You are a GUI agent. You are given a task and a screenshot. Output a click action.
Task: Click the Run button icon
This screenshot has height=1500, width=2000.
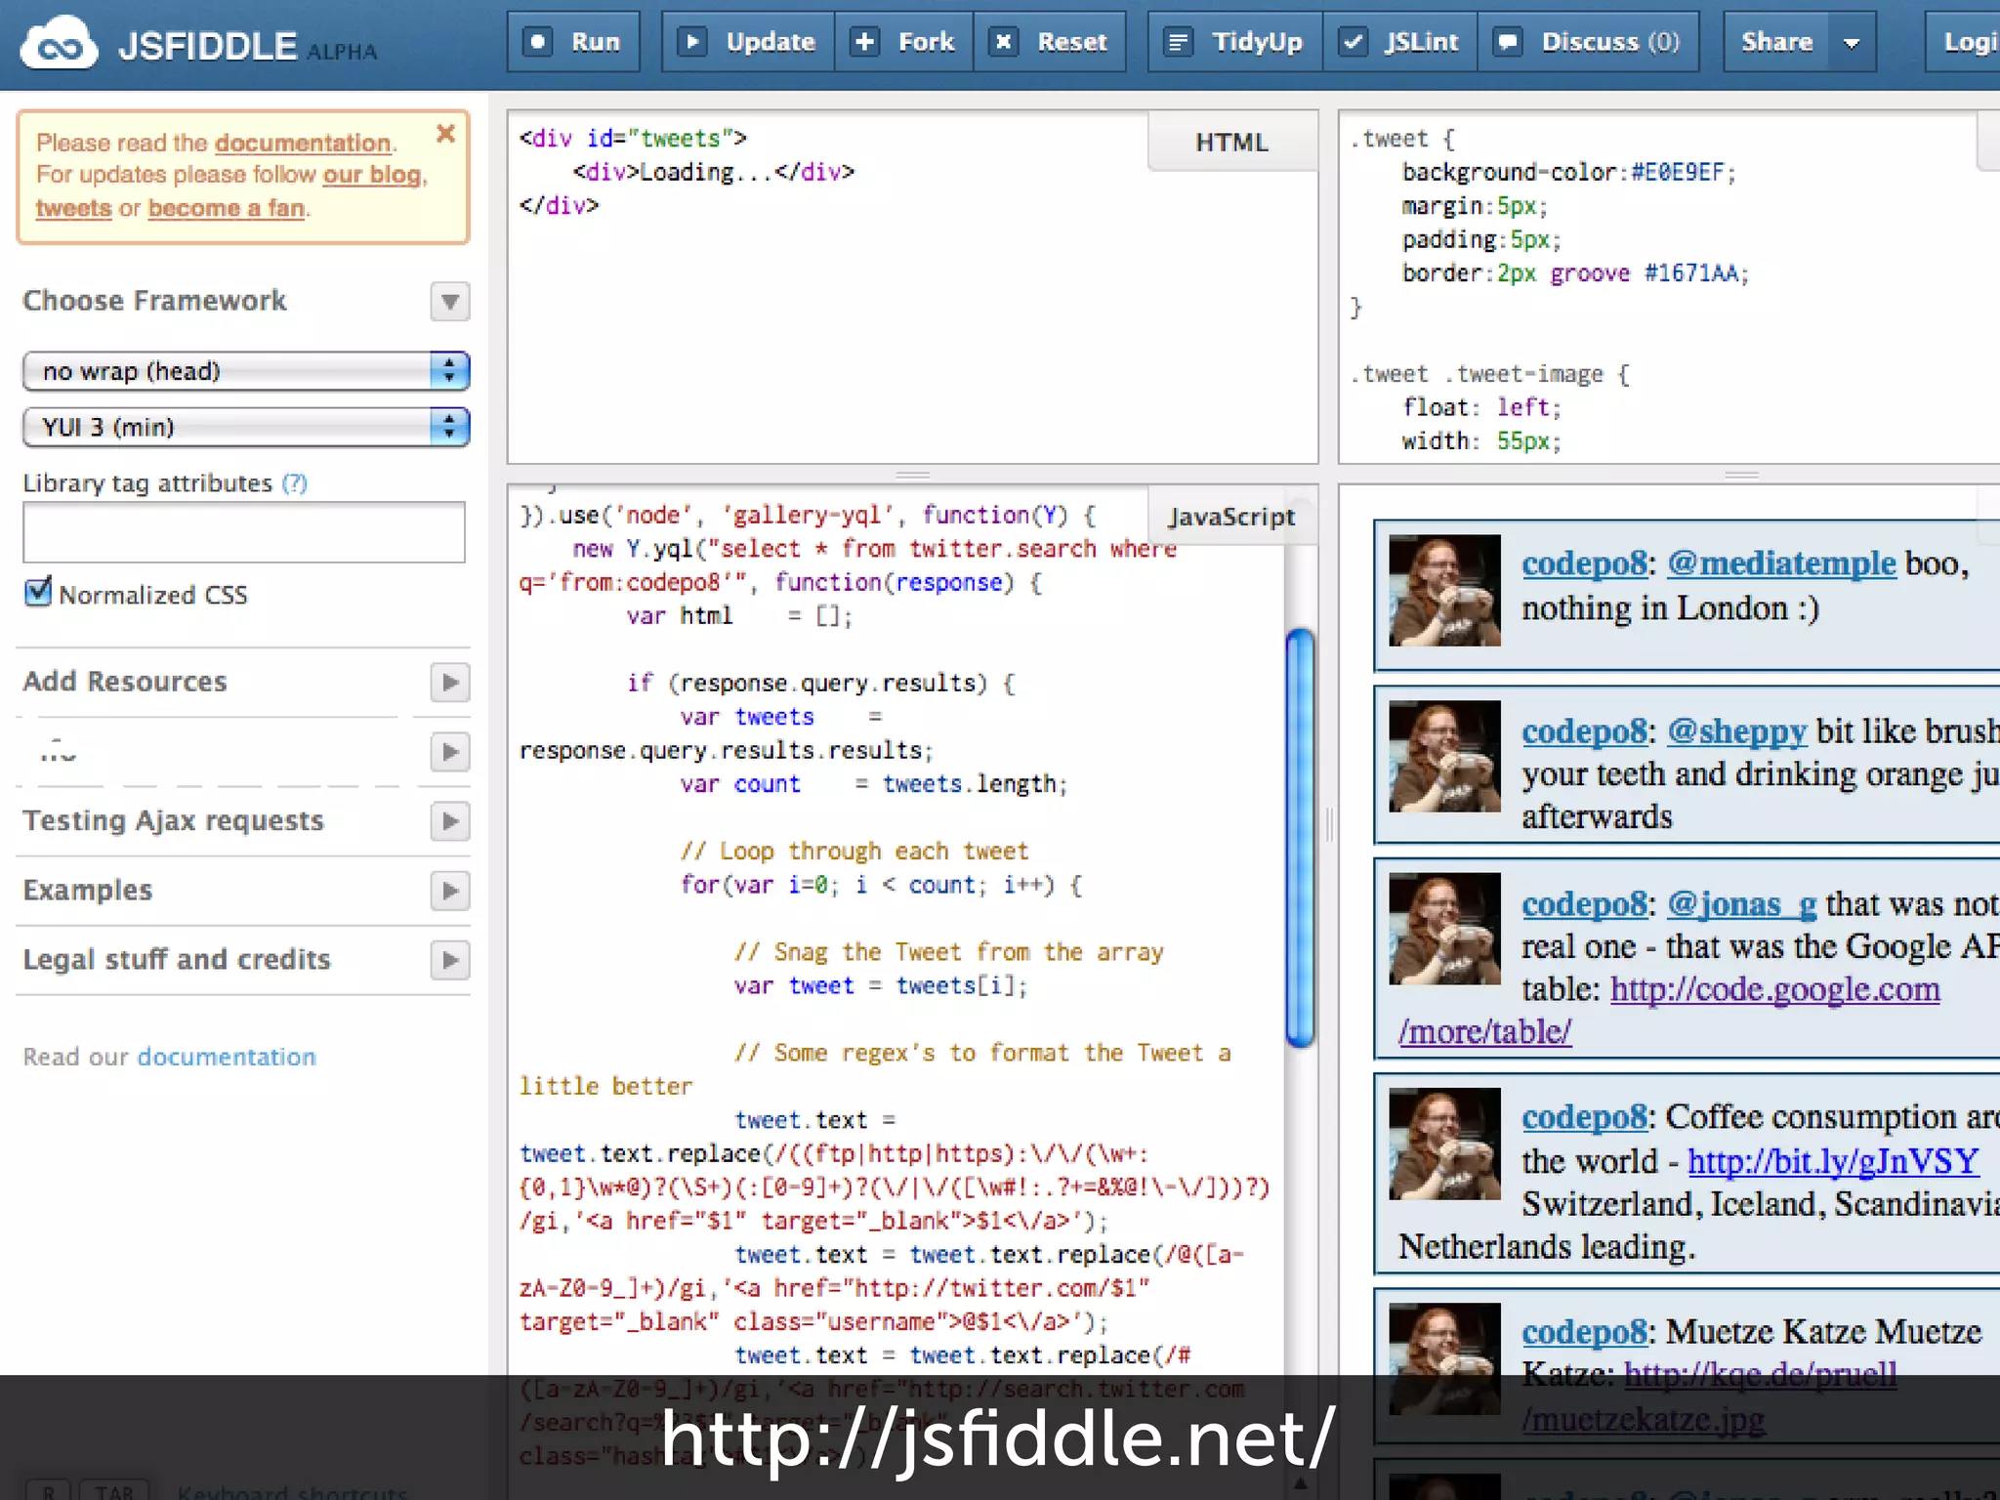537,42
